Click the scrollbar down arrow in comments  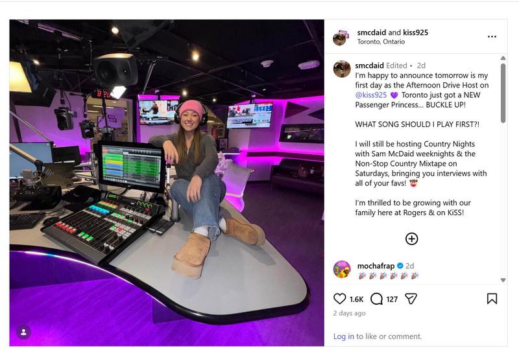coord(503,280)
